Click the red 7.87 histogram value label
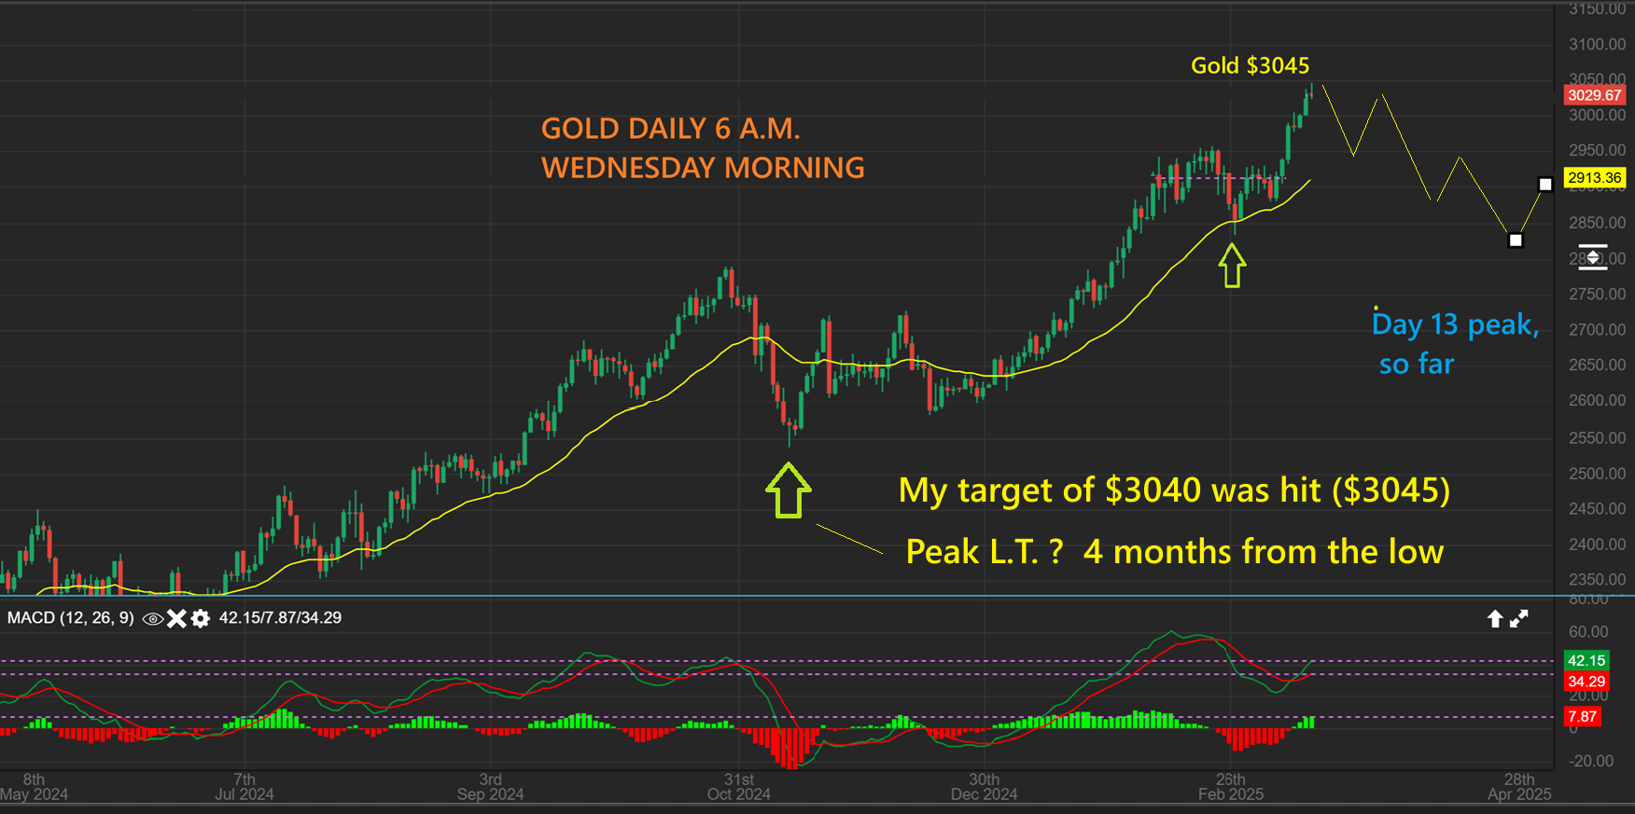This screenshot has width=1635, height=814. (x=1583, y=716)
